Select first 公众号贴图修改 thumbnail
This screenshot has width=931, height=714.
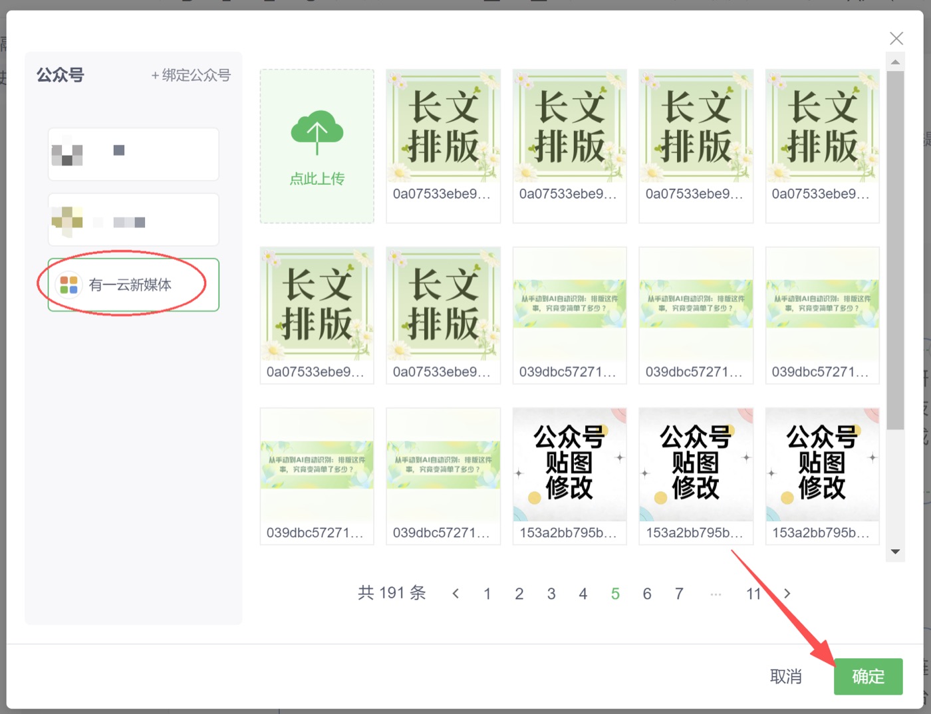pos(570,477)
